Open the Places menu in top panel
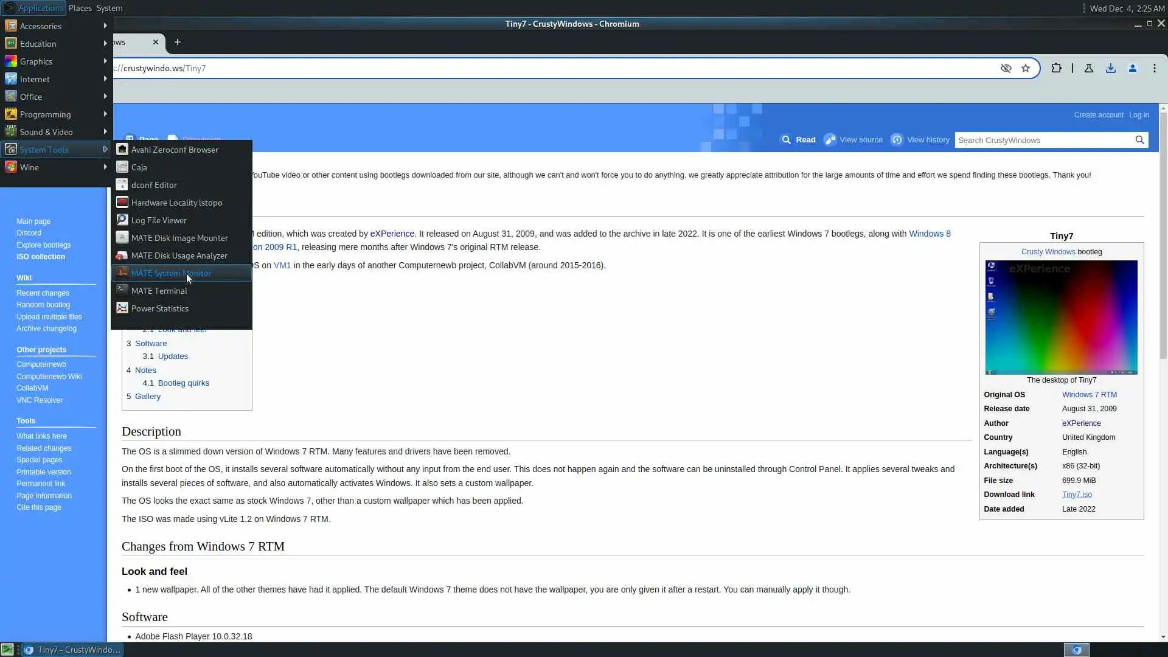Screen dimensions: 1168x657 80,8
